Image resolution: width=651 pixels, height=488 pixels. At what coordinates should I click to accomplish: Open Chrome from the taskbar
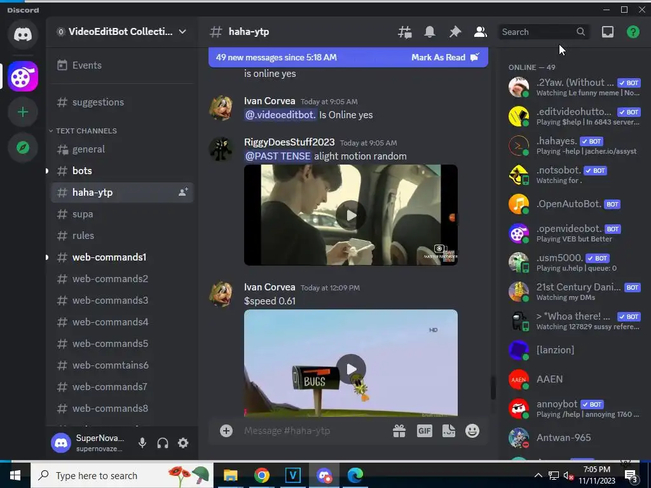pos(261,475)
